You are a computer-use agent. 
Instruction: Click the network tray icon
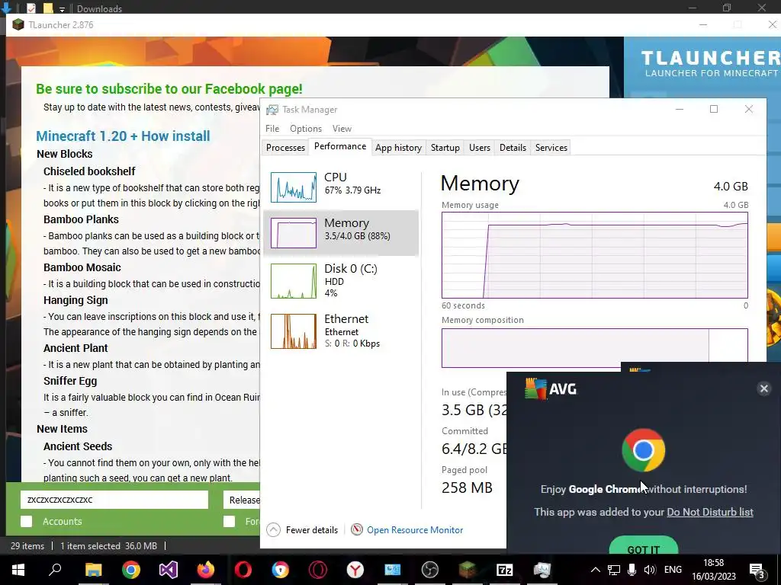point(614,570)
